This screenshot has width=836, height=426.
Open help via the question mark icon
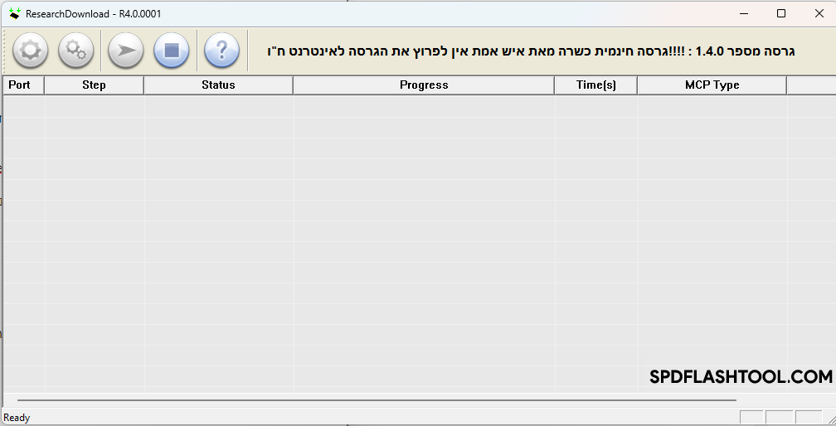tap(221, 51)
